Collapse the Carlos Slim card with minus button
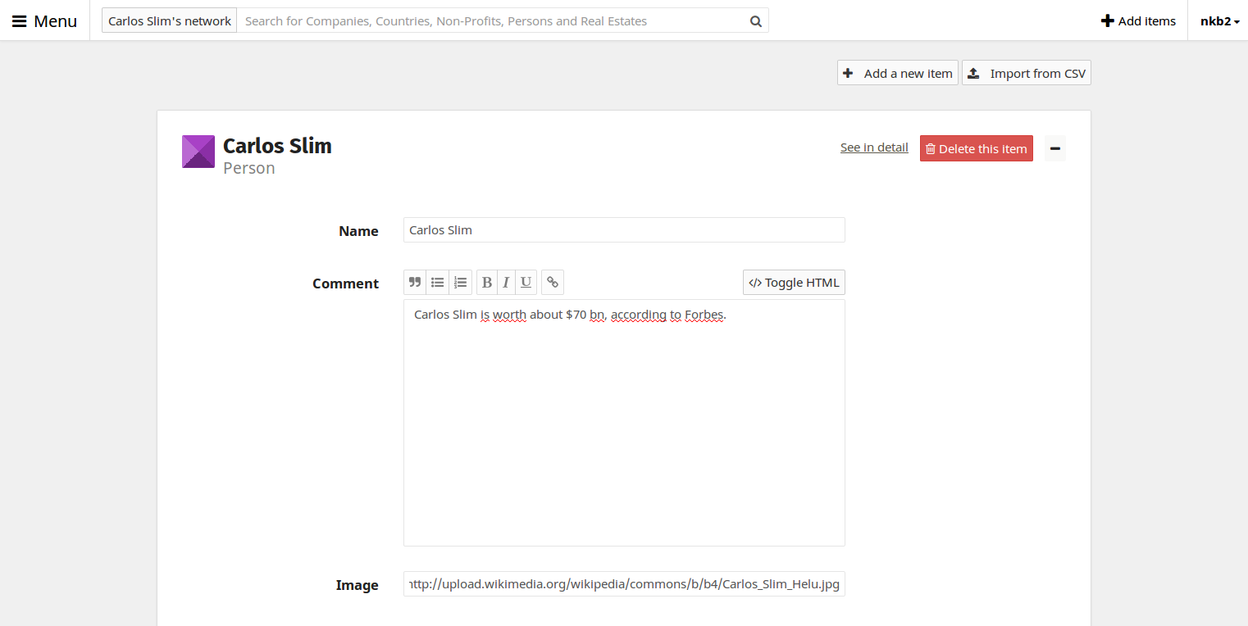The image size is (1248, 626). coord(1055,148)
